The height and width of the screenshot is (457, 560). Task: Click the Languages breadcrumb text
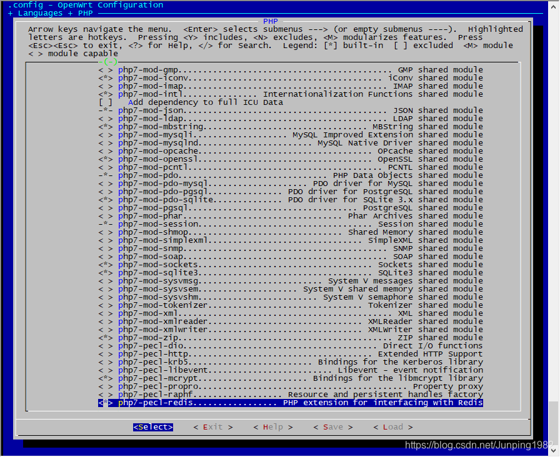pyautogui.click(x=40, y=13)
